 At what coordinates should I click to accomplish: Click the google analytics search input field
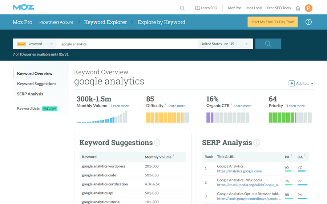point(127,44)
